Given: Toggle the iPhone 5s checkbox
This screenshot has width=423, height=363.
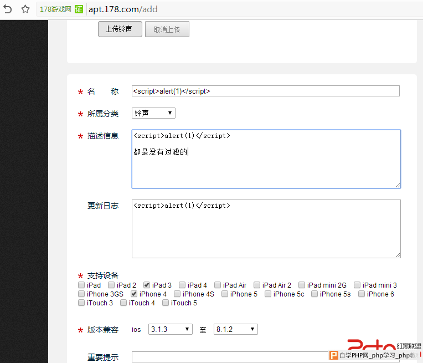Looking at the screenshot, I should (x=314, y=294).
